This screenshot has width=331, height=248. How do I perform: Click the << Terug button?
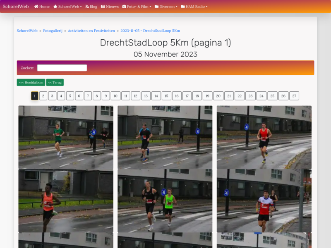click(55, 82)
